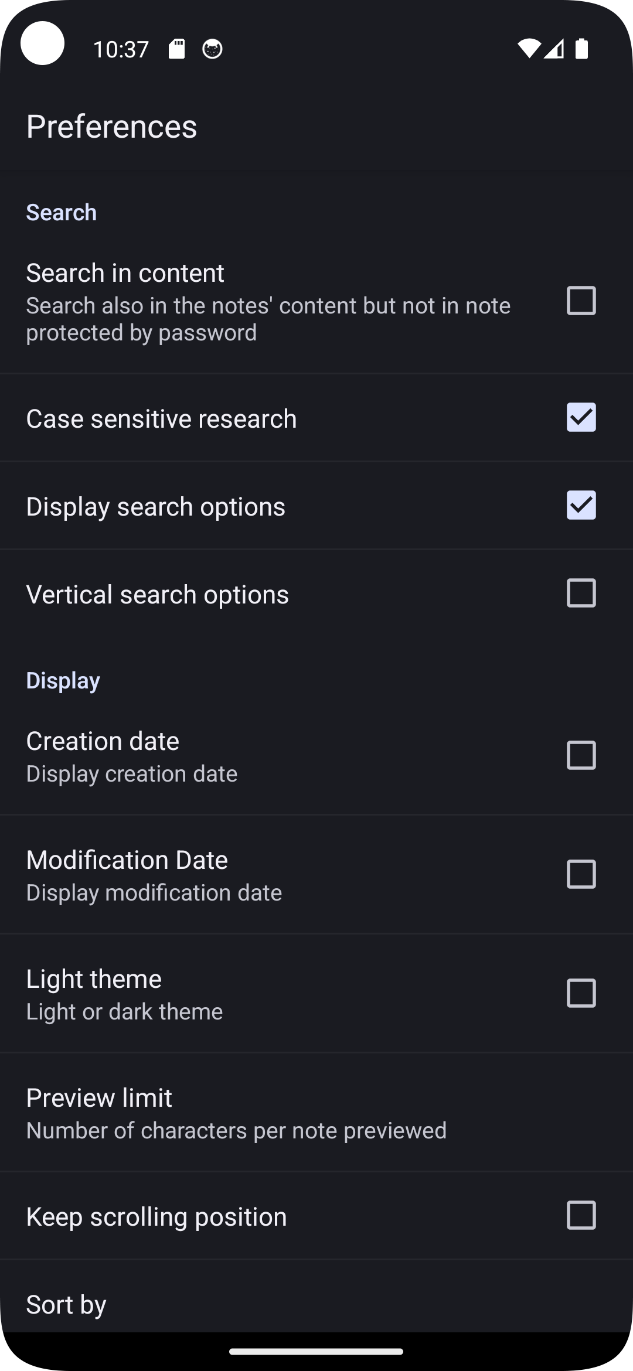Tap the Display section header
This screenshot has height=1371, width=633.
point(63,680)
